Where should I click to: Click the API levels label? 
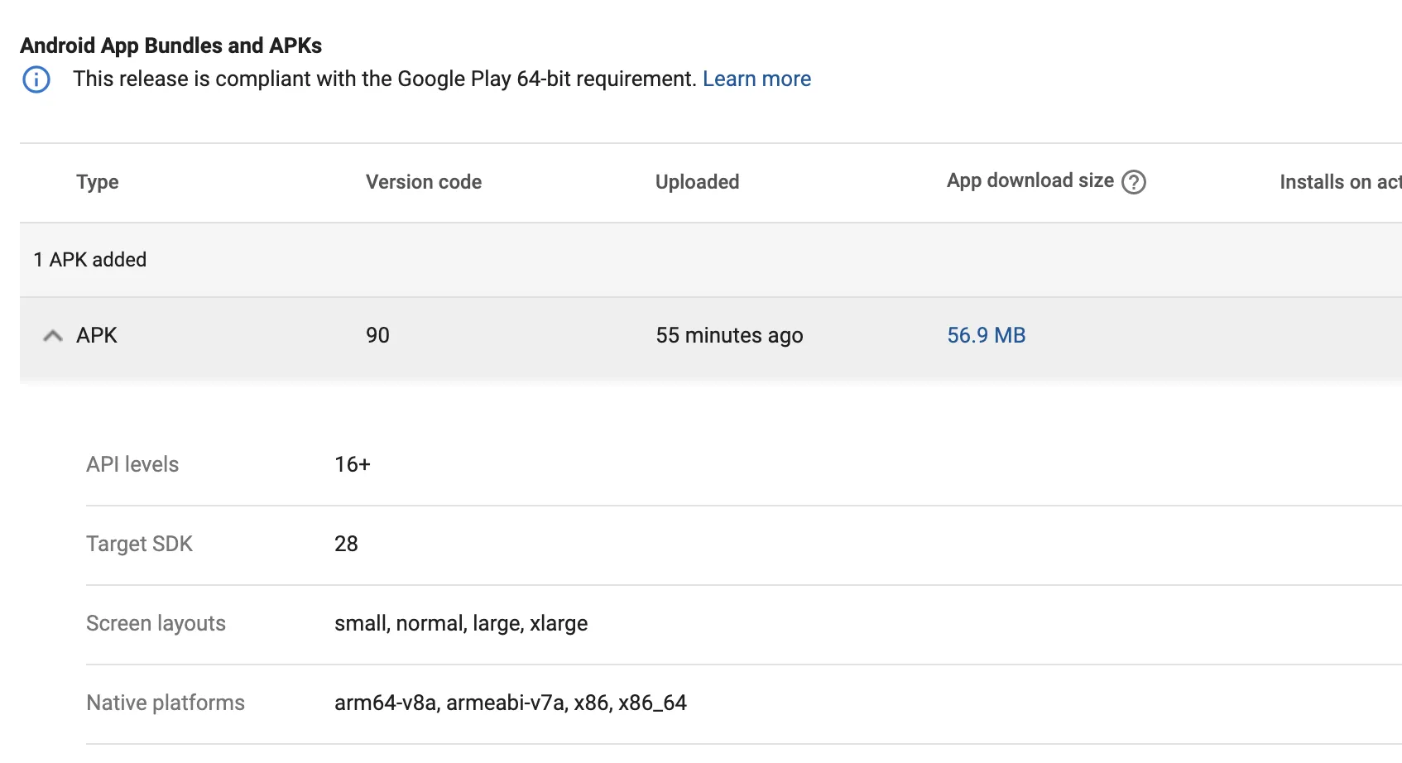tap(132, 464)
